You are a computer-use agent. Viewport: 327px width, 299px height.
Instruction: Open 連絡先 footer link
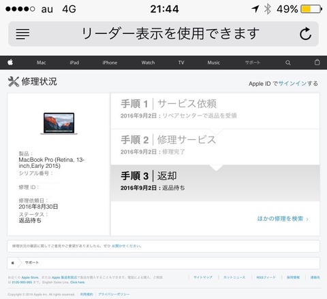pyautogui.click(x=315, y=277)
